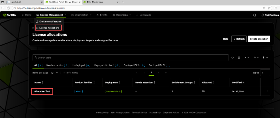Select the Deployed (DLS) filter tab
This screenshot has height=118, width=280.
[x=160, y=65]
